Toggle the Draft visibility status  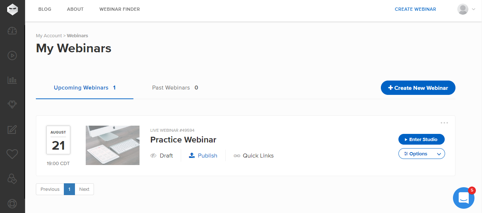[x=162, y=156]
